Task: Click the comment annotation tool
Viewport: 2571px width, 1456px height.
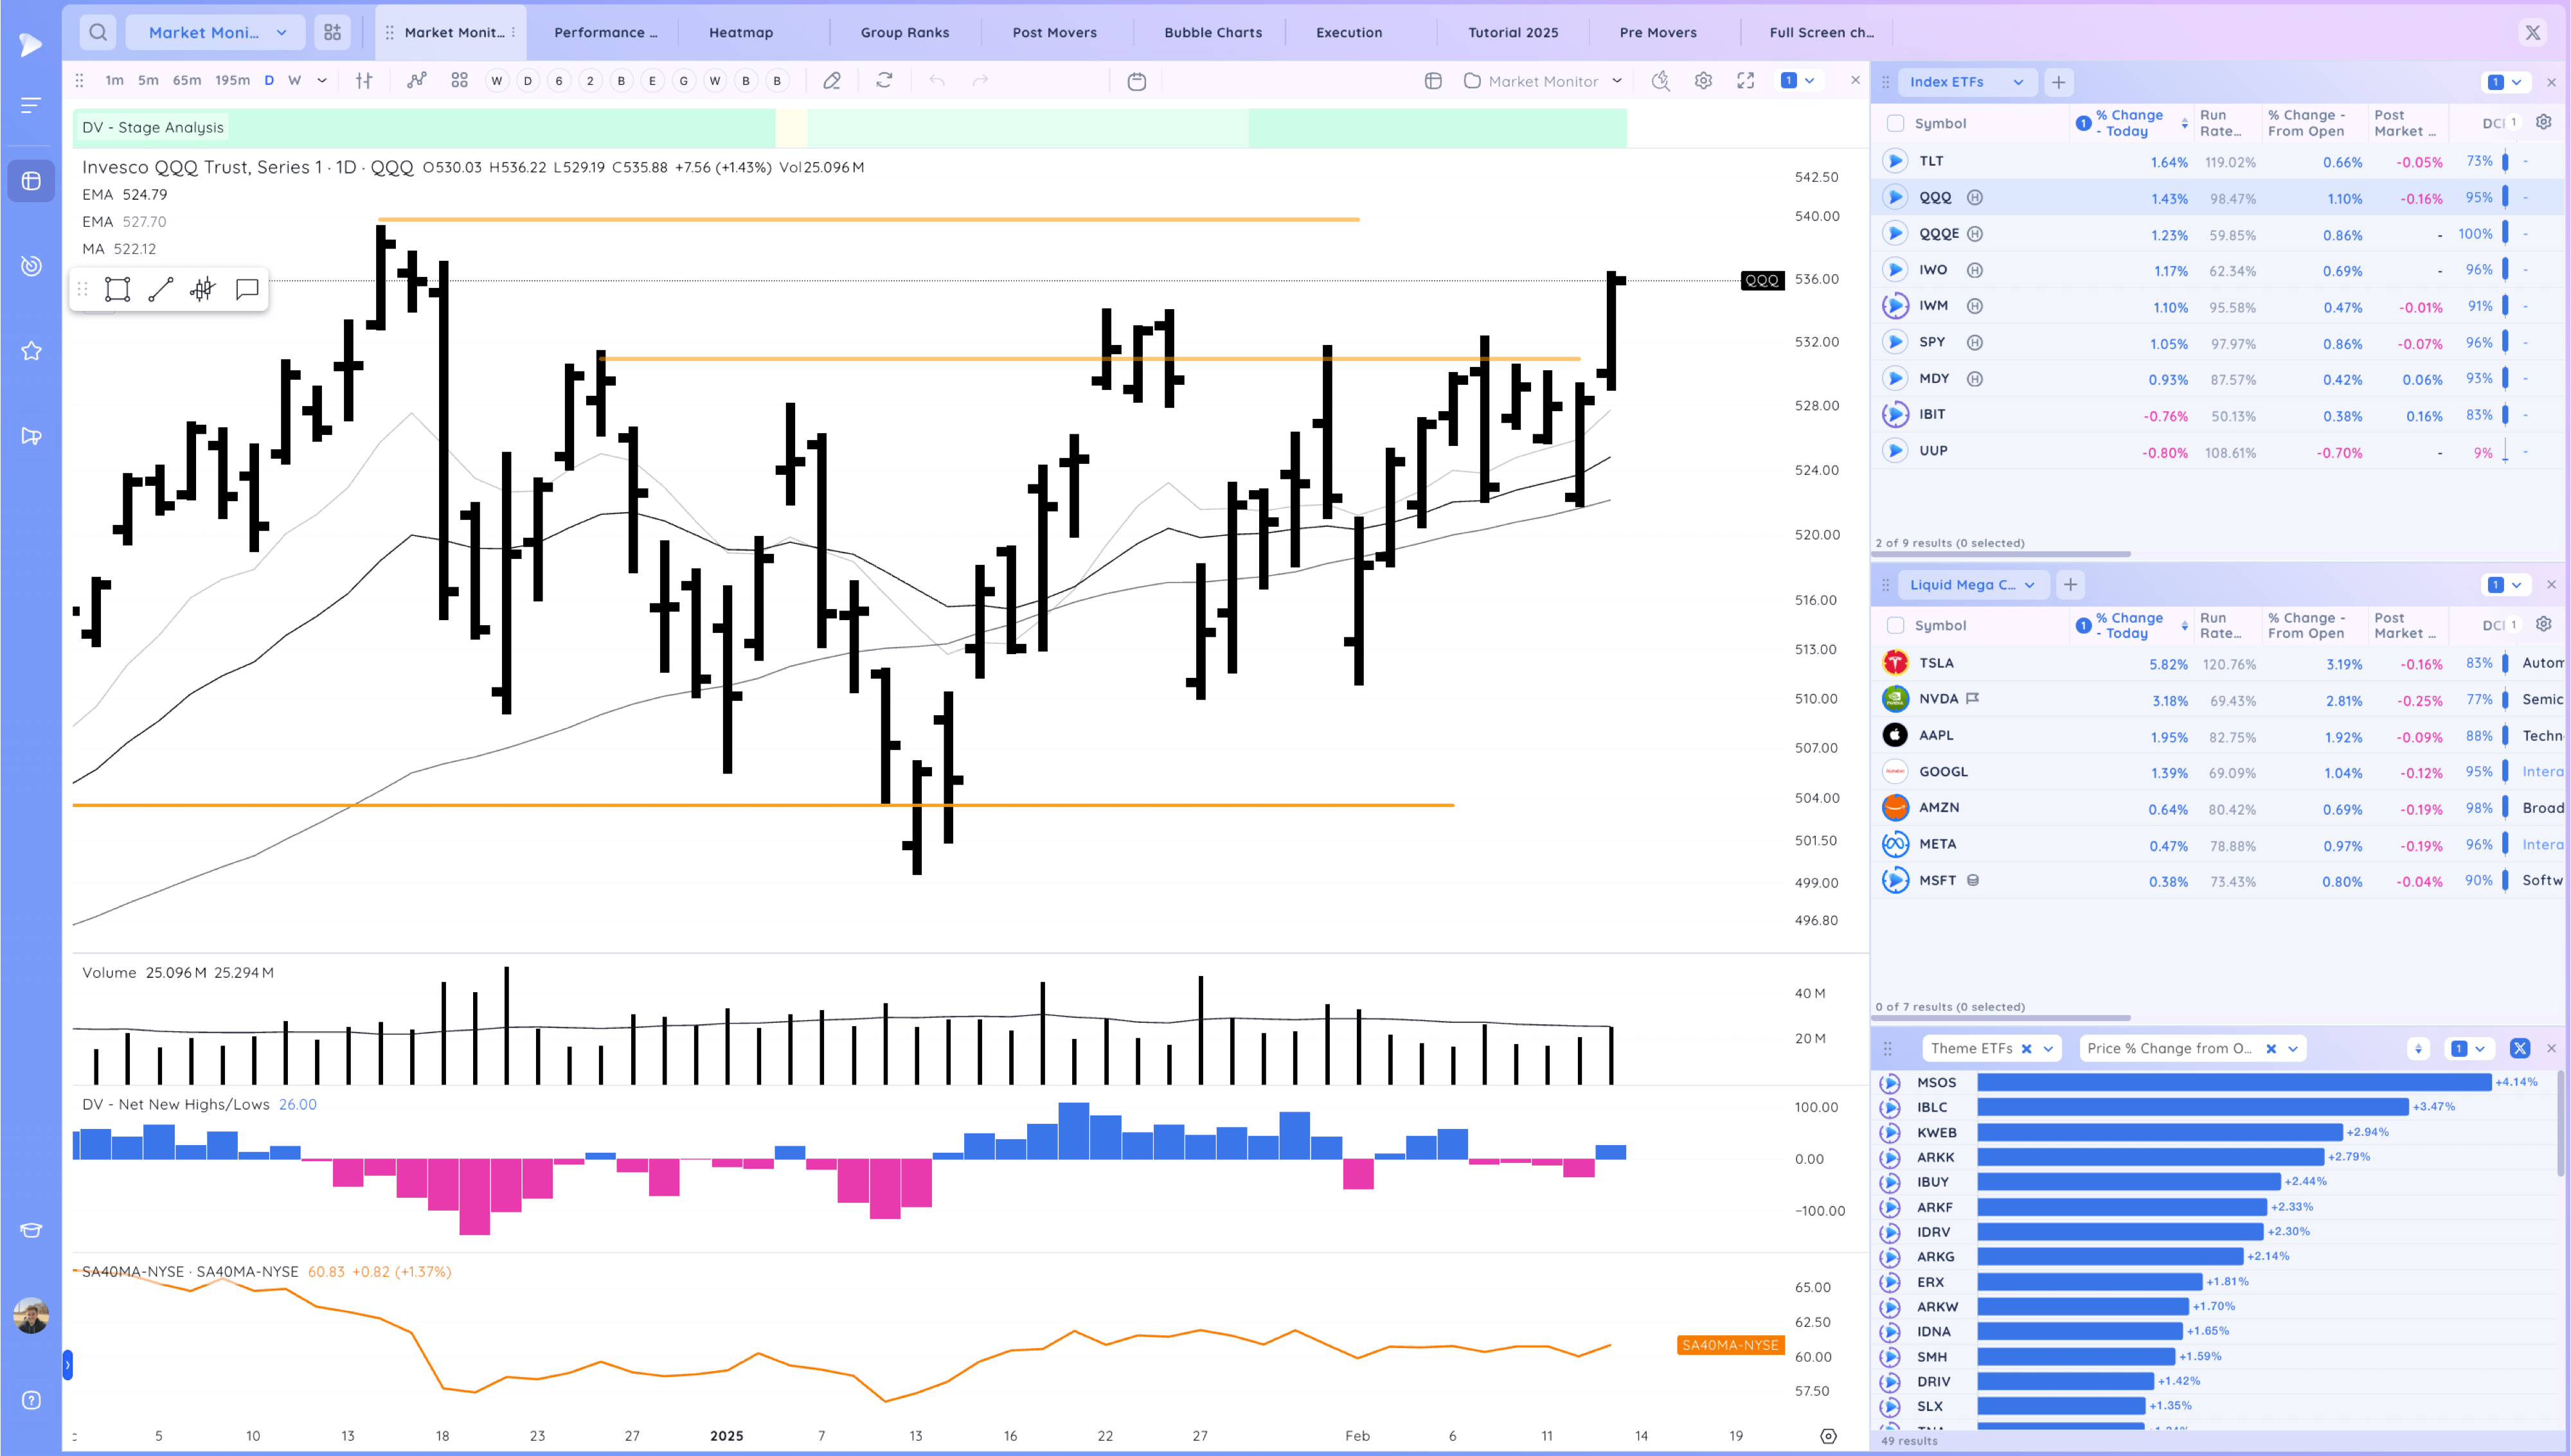Action: point(247,290)
